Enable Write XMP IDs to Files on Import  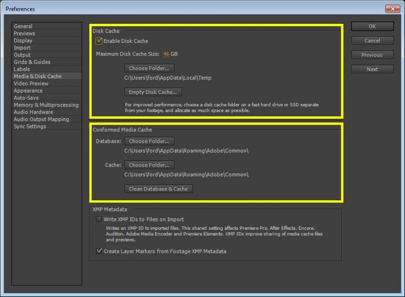(x=99, y=219)
